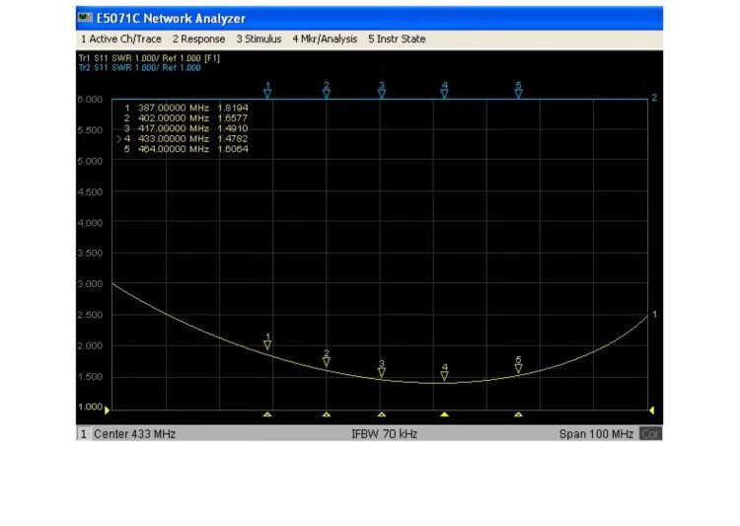Image resolution: width=740 pixels, height=526 pixels.
Task: Select marker 1 triangle on the yellow trace
Action: click(x=267, y=345)
